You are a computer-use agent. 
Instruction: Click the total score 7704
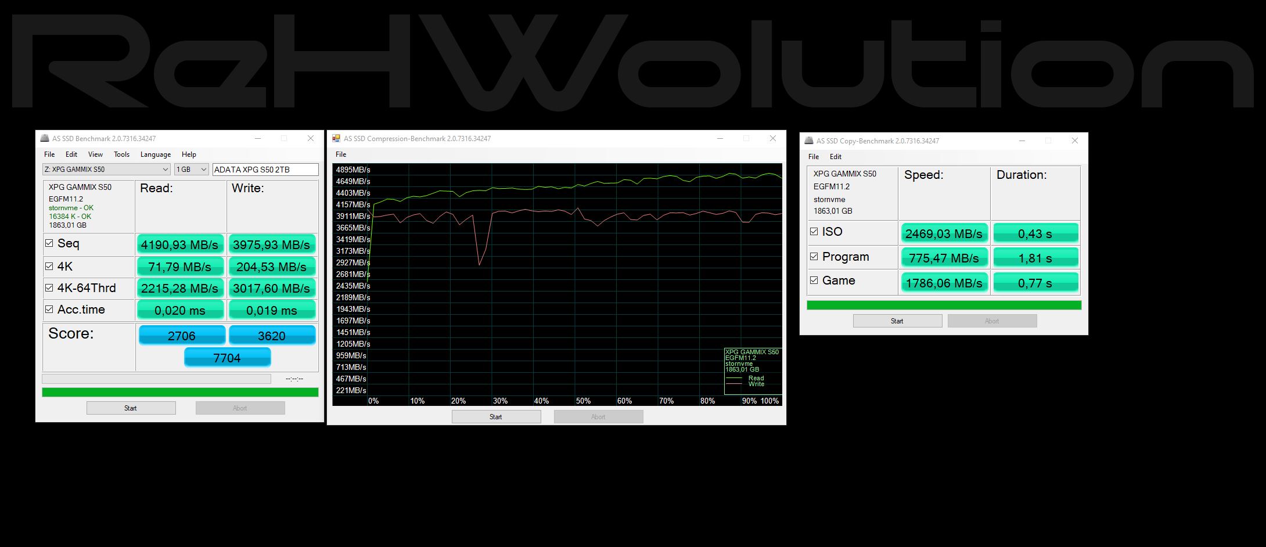(x=227, y=358)
